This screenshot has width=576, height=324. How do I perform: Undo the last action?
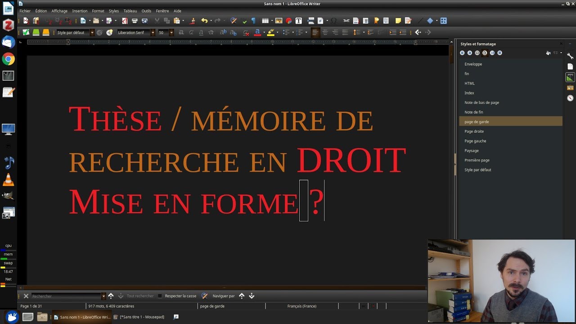tap(204, 21)
